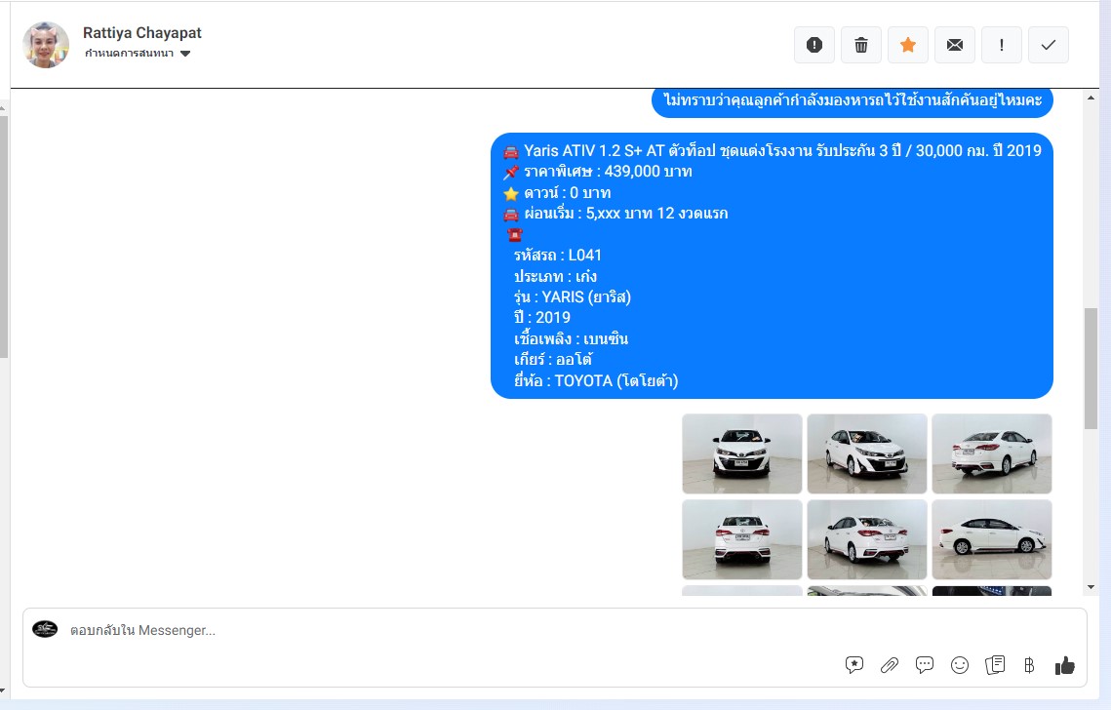Open the emoji picker smiley icon
Screen dimensions: 1111x710
(960, 665)
